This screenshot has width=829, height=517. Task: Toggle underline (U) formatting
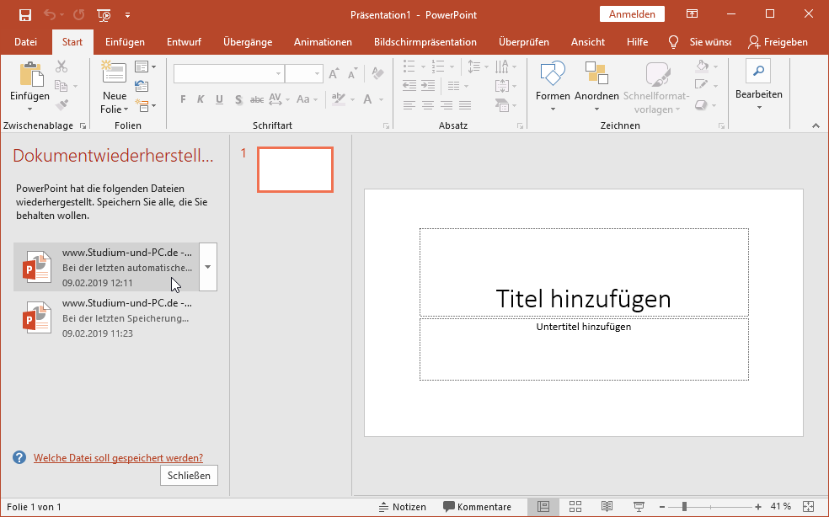pos(219,99)
